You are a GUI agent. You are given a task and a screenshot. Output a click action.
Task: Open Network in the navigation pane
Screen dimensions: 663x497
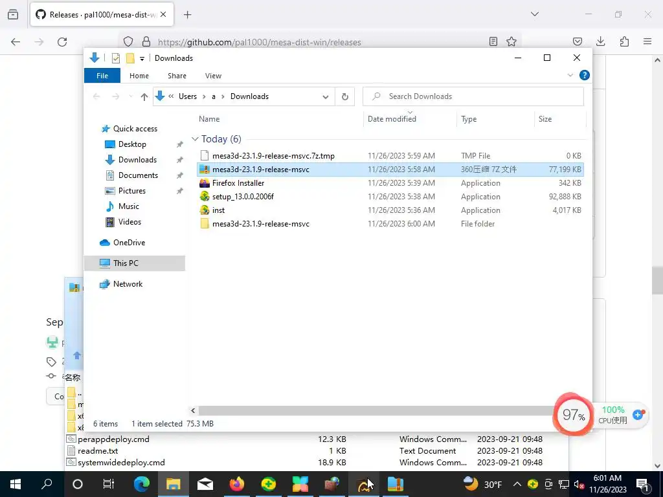click(x=128, y=284)
